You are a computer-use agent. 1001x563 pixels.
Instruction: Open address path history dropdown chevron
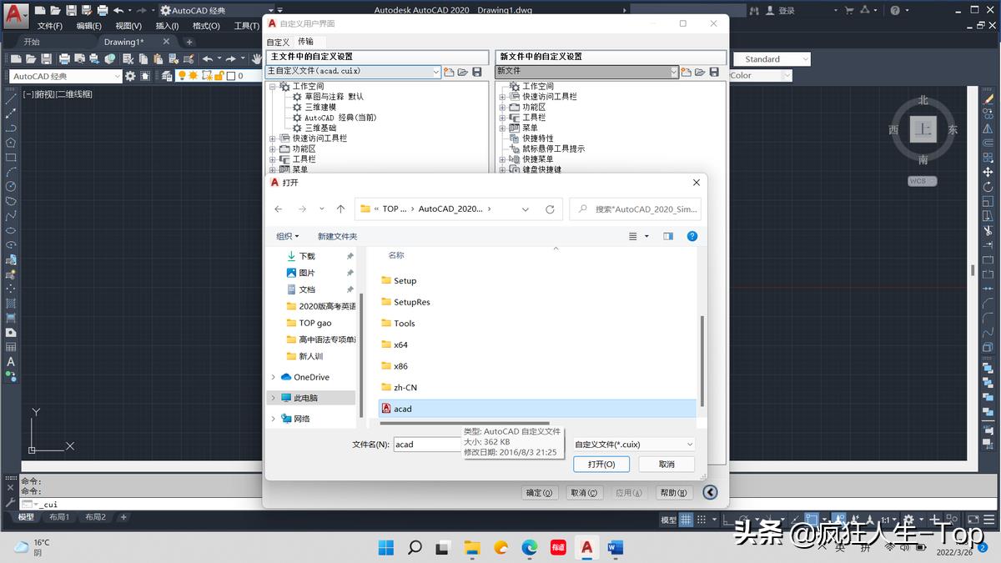click(525, 209)
